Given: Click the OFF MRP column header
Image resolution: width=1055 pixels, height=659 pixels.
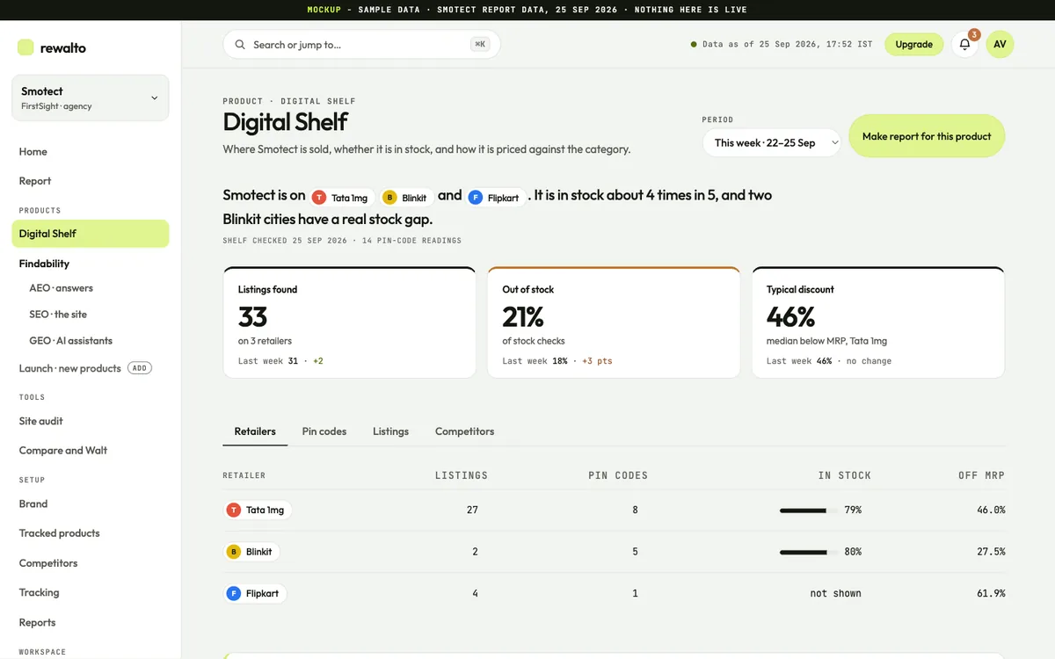Looking at the screenshot, I should pyautogui.click(x=981, y=475).
